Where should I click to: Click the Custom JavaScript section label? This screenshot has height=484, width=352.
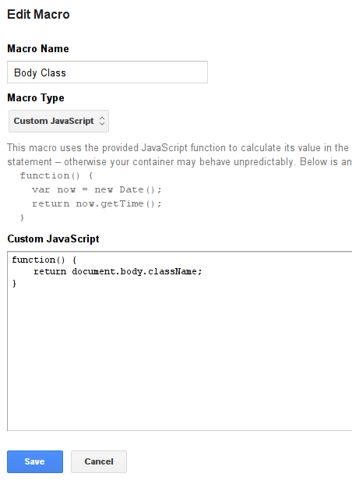53,239
